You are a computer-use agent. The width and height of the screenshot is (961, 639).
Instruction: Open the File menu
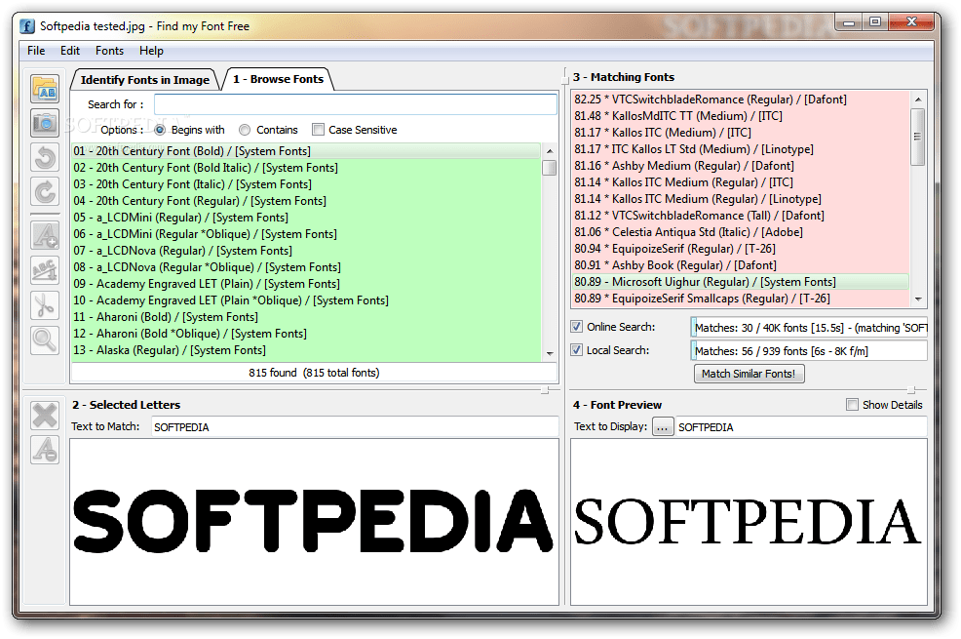(36, 51)
